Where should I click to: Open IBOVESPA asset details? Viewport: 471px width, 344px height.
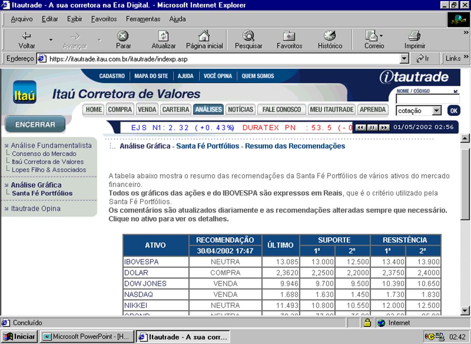[141, 262]
